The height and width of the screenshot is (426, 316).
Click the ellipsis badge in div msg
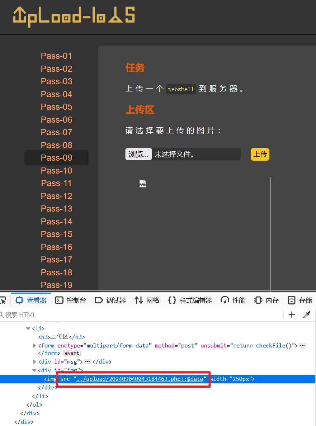click(88, 361)
